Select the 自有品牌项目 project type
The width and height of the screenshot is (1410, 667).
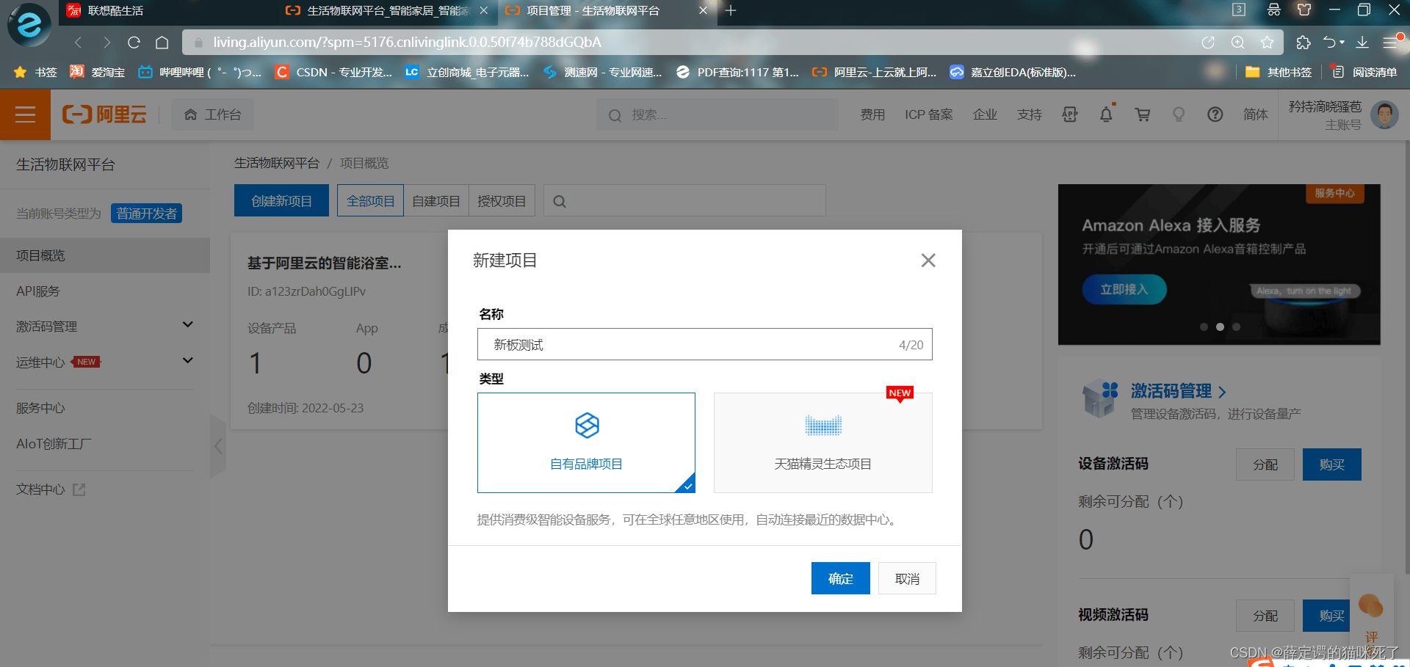tap(586, 442)
